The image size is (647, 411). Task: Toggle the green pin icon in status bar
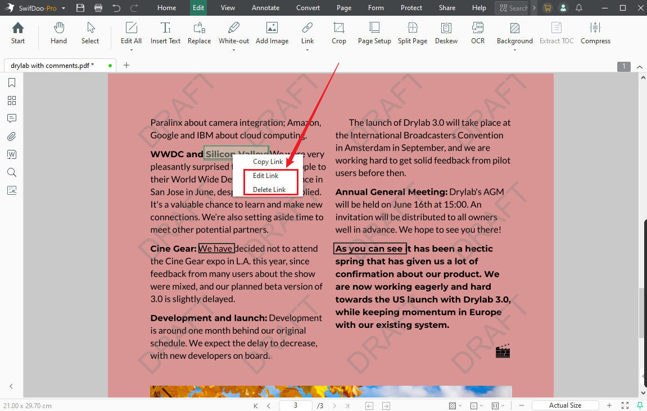[640, 405]
